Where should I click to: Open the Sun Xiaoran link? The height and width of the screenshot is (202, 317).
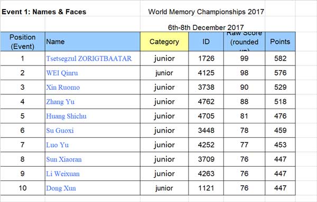[64, 159]
